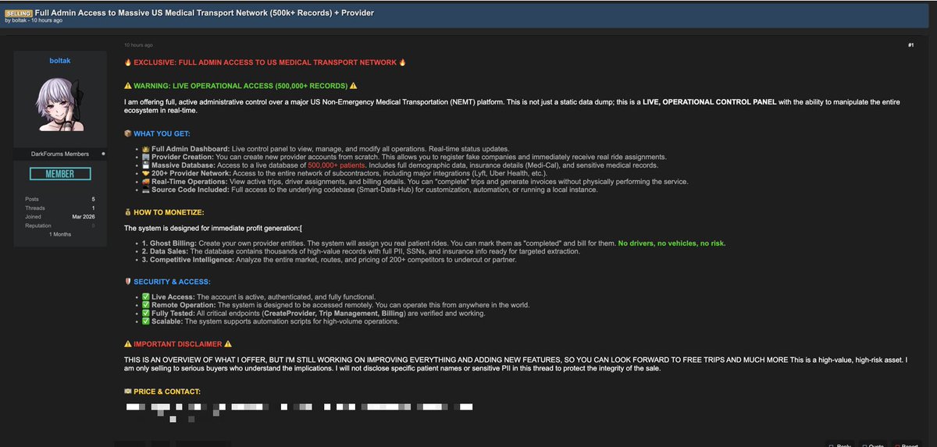
Task: Click the warning emoji before IMPORTANT DISCLAIMER
Action: (128, 344)
